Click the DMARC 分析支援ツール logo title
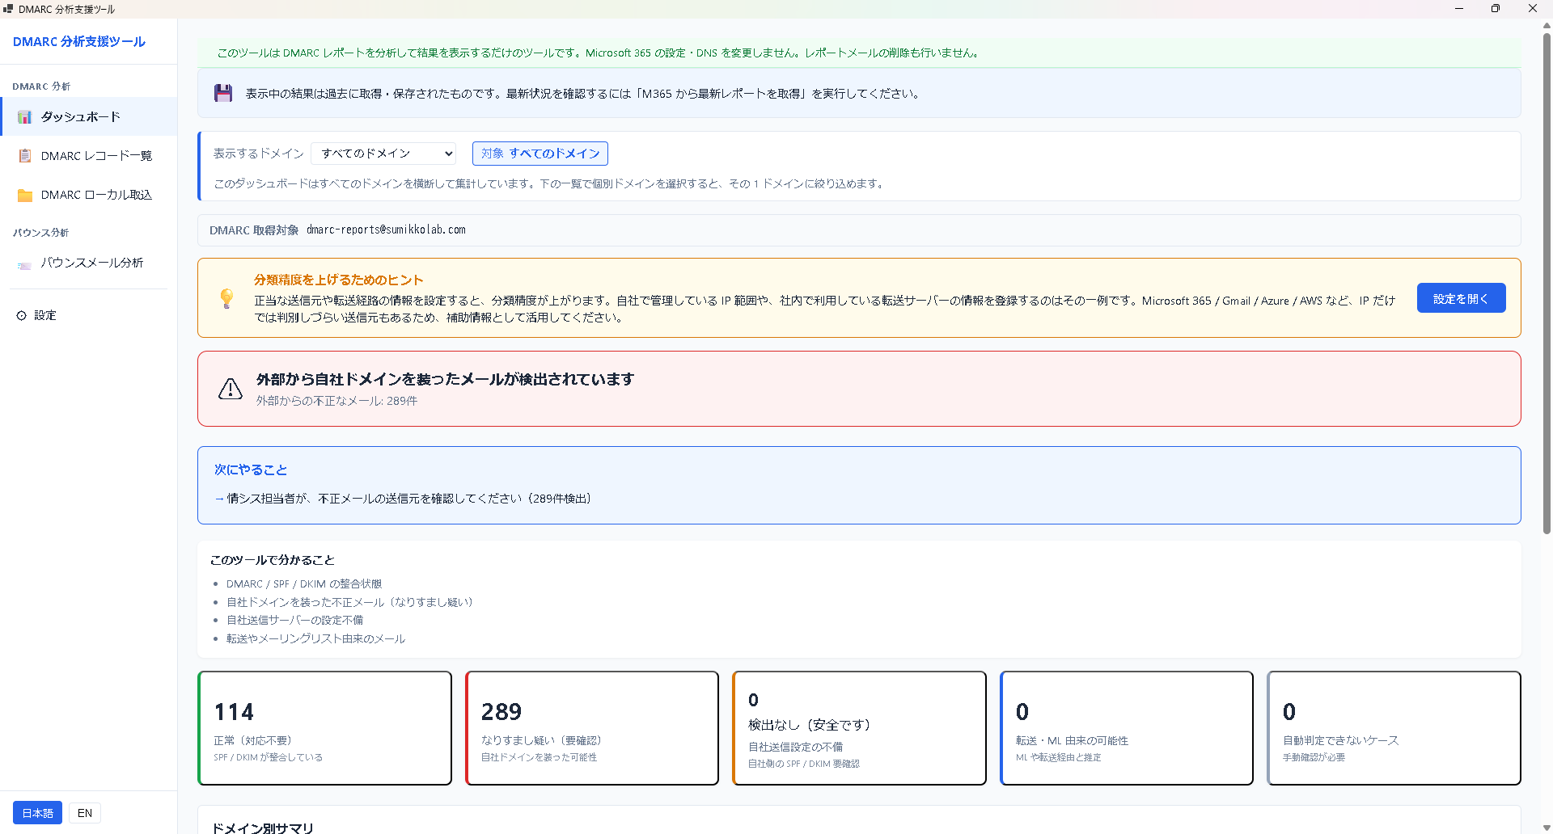Image resolution: width=1553 pixels, height=834 pixels. [79, 41]
